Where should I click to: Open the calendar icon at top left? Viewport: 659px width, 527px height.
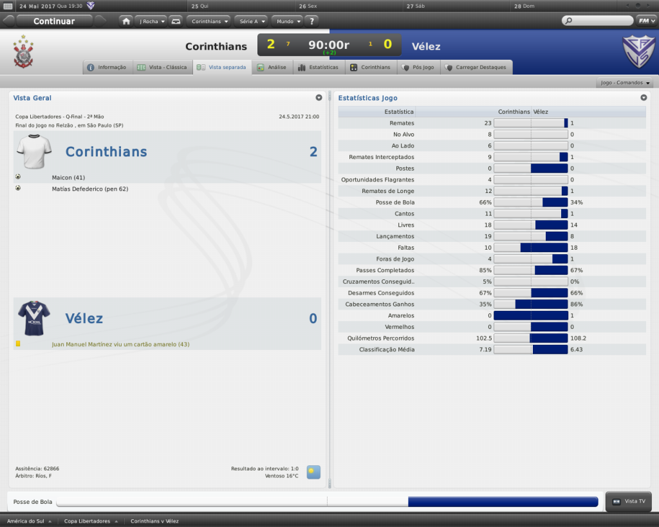(x=8, y=6)
